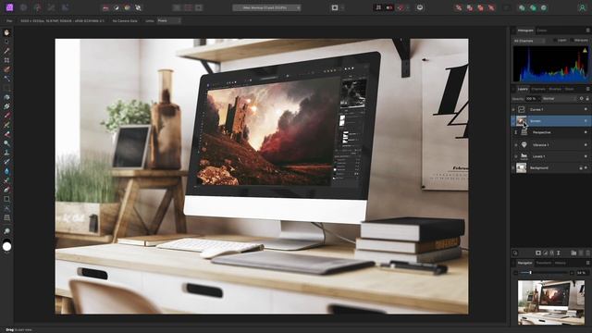Open the Develop persona
This screenshot has height=333, width=592.
[x=37, y=7]
